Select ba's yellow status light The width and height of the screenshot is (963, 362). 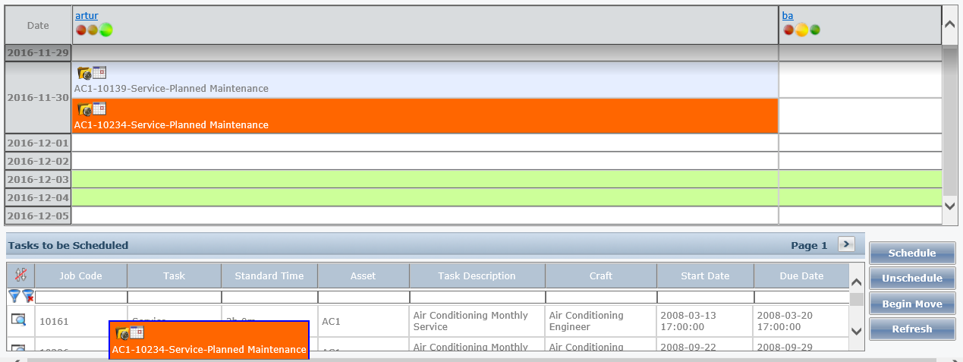[x=801, y=30]
